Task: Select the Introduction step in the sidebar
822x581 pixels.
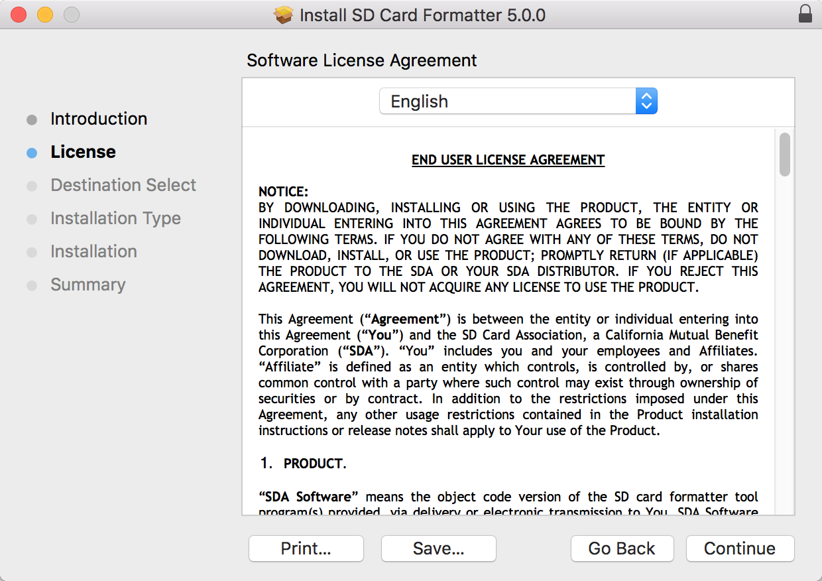Action: click(99, 119)
